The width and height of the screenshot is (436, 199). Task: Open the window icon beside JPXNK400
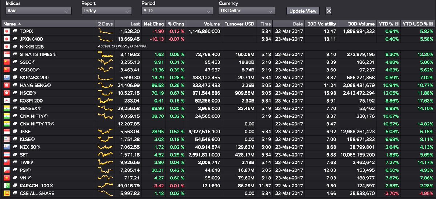tap(15, 39)
